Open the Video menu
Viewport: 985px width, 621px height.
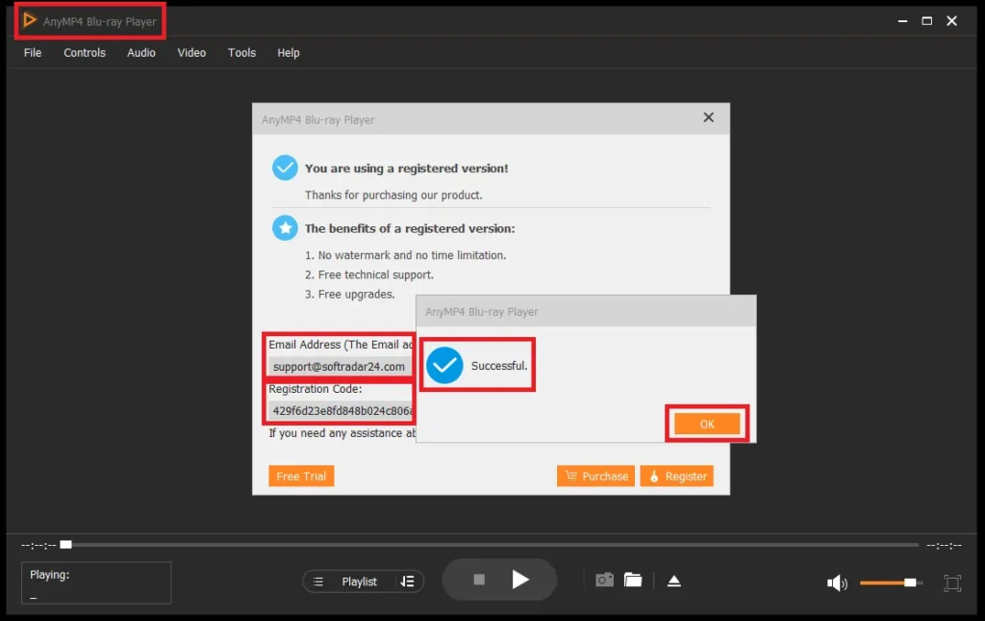(x=191, y=53)
